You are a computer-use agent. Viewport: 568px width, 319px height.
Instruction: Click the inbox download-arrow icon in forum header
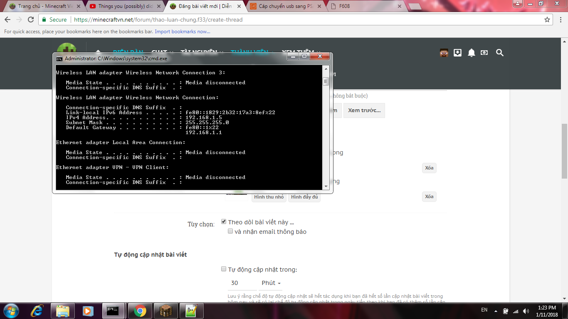(457, 53)
